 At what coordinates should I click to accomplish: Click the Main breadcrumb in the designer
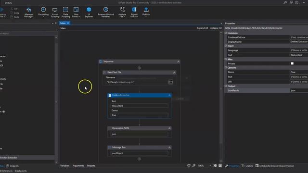point(63,28)
